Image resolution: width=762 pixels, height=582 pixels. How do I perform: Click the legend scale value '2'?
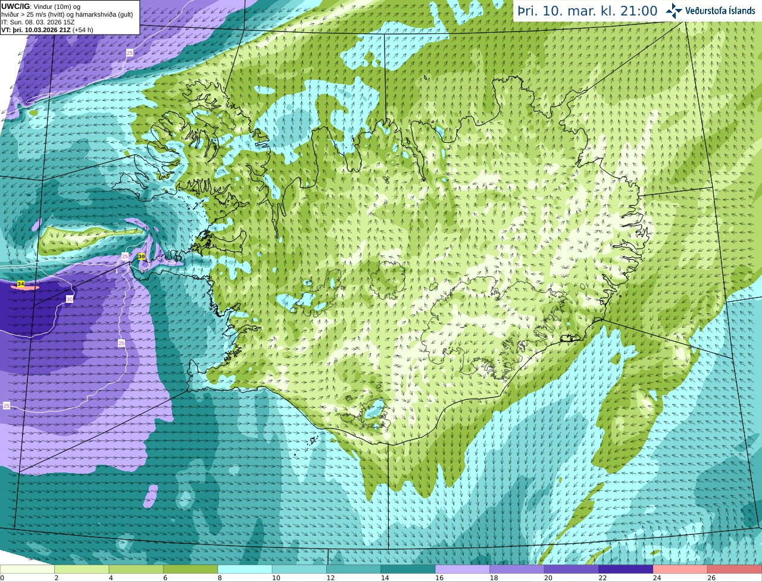point(56,578)
